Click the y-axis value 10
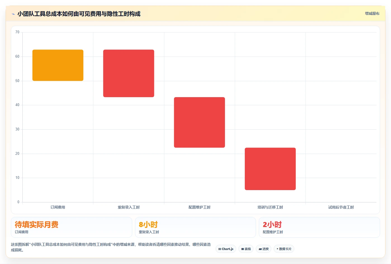391x264 pixels. tap(17, 178)
